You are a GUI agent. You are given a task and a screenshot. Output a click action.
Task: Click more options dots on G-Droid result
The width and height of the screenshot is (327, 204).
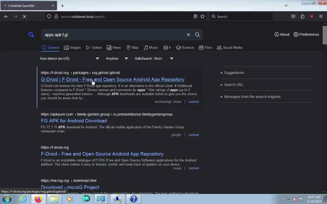185,102
